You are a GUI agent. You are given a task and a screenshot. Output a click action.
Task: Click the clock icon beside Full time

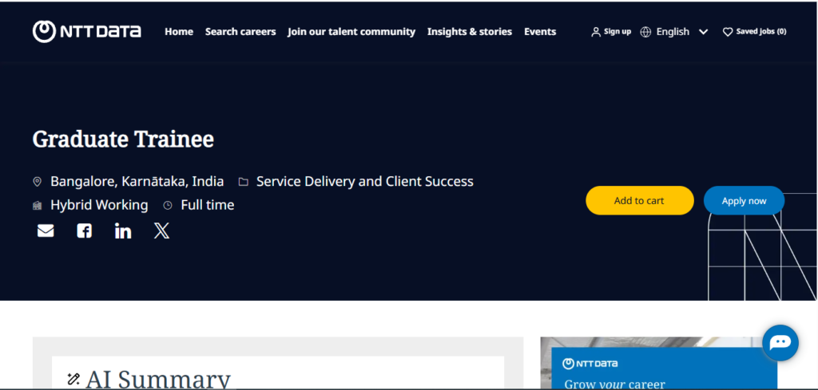(x=168, y=205)
